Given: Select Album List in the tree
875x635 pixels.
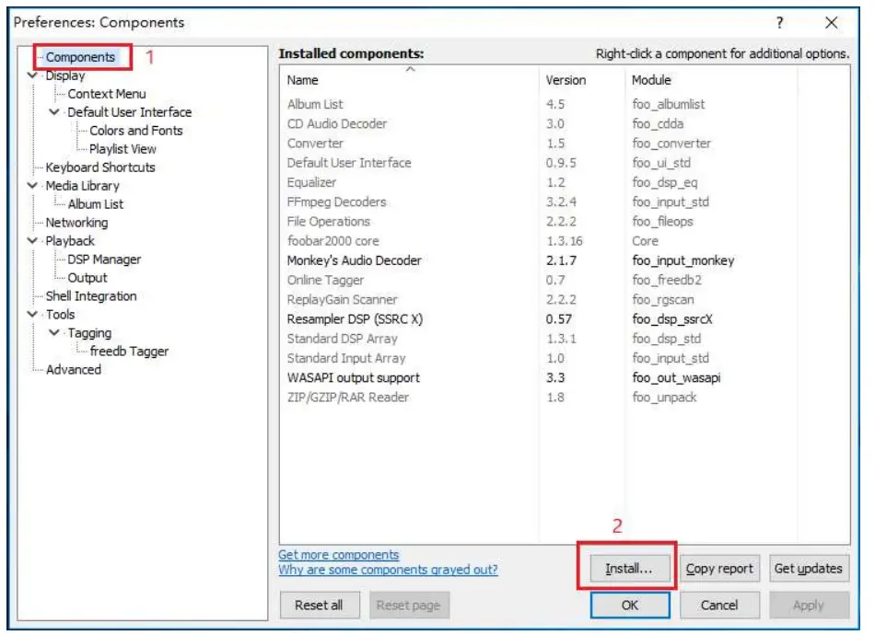Looking at the screenshot, I should pos(96,204).
